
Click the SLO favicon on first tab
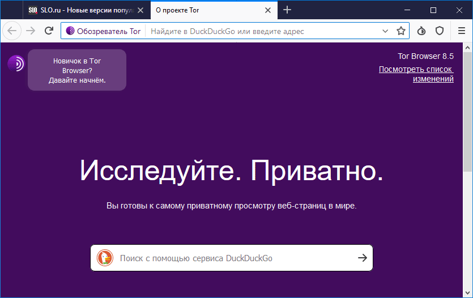pyautogui.click(x=33, y=10)
